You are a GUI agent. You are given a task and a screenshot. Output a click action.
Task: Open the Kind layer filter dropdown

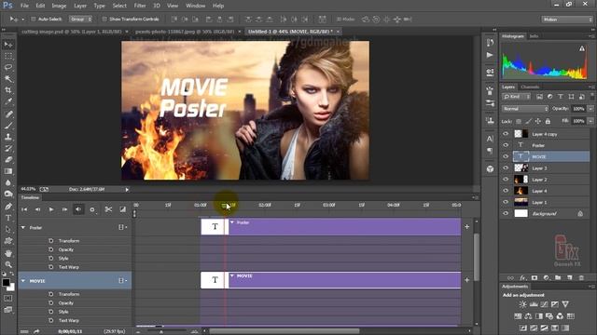[x=516, y=97]
